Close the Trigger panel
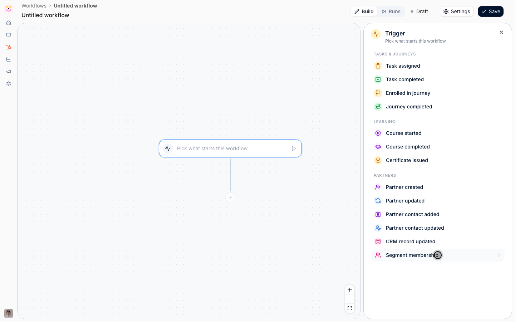 pyautogui.click(x=501, y=32)
